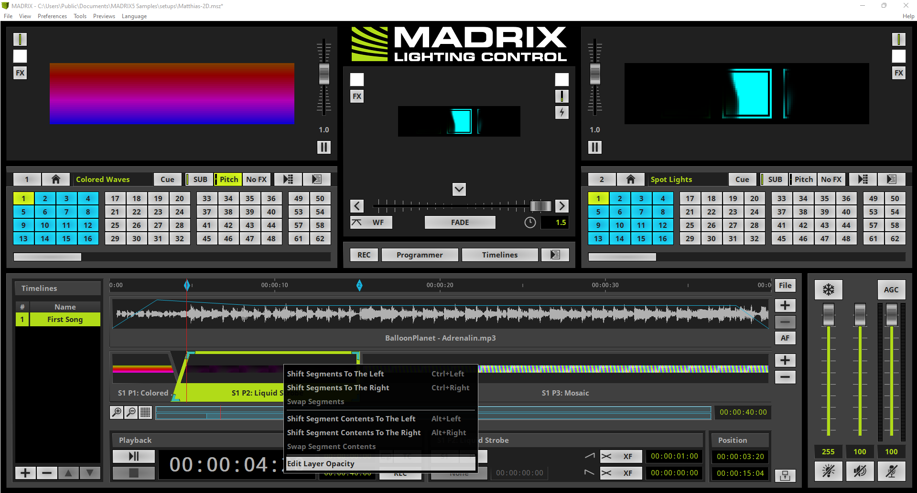
Task: Toggle blackout under master 255 fader
Action: [828, 472]
